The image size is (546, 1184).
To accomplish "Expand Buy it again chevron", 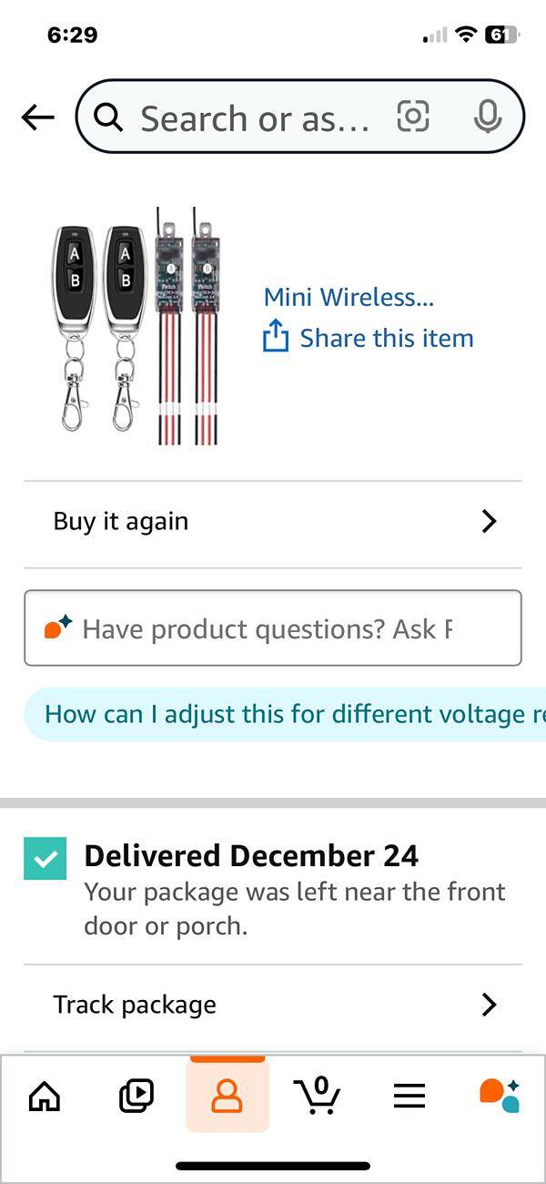I will click(x=489, y=521).
